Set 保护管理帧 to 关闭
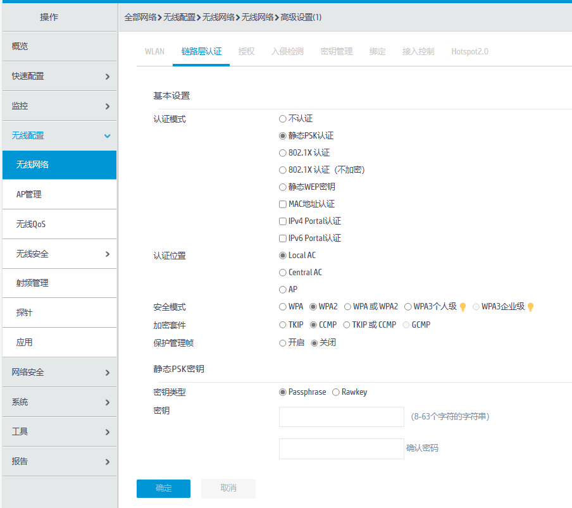The height and width of the screenshot is (508, 572). [x=314, y=343]
